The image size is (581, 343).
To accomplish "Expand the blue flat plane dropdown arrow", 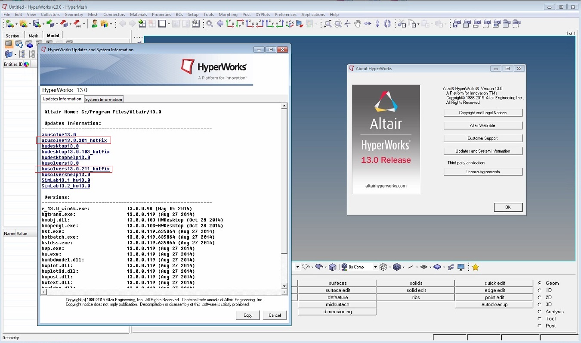I will 444,267.
